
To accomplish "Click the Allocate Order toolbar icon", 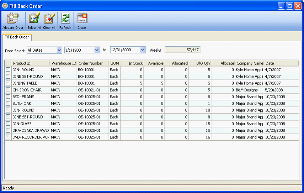I will point(13,21).
